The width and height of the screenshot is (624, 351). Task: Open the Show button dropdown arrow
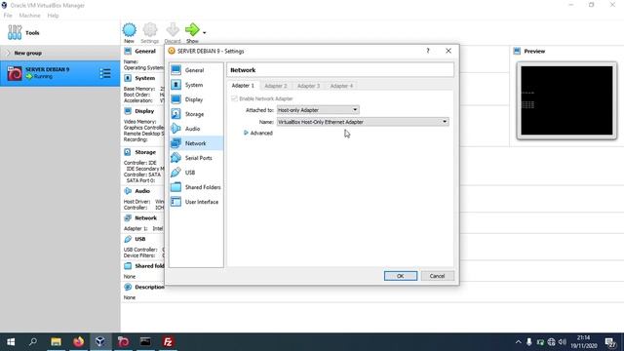pyautogui.click(x=204, y=32)
